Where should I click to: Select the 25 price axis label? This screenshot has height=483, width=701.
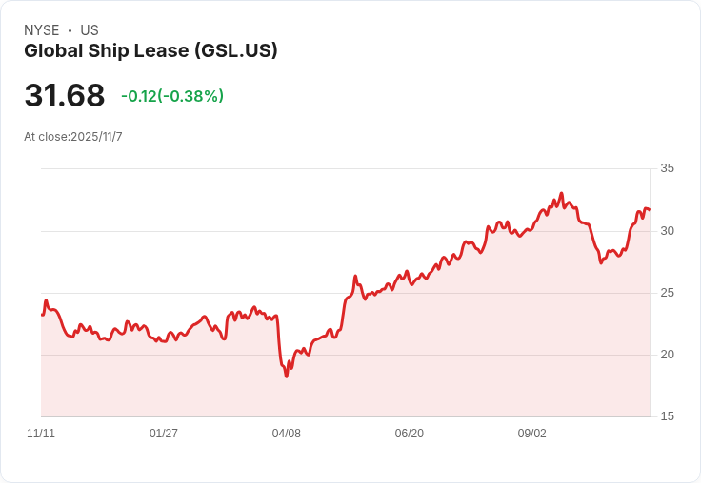pos(668,293)
